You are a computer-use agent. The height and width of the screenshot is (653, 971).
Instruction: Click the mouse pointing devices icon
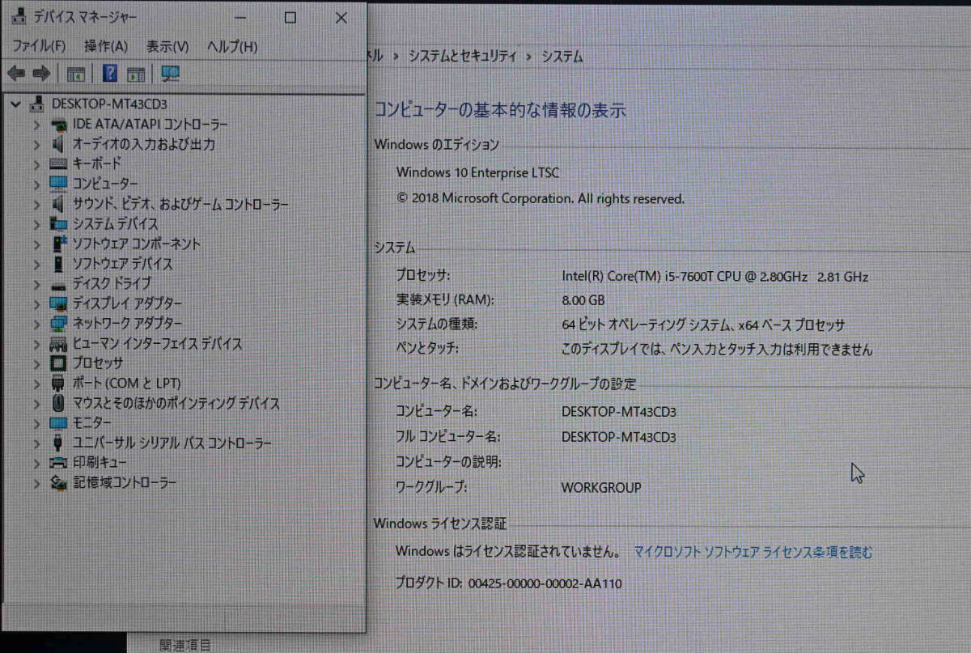[59, 403]
